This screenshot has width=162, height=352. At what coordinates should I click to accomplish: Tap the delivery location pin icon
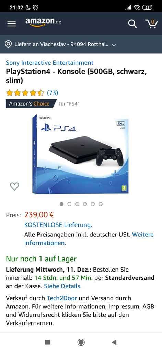[8, 44]
